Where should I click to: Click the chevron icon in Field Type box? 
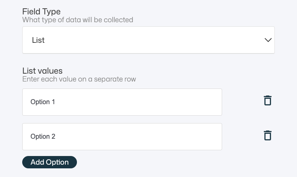click(x=268, y=40)
